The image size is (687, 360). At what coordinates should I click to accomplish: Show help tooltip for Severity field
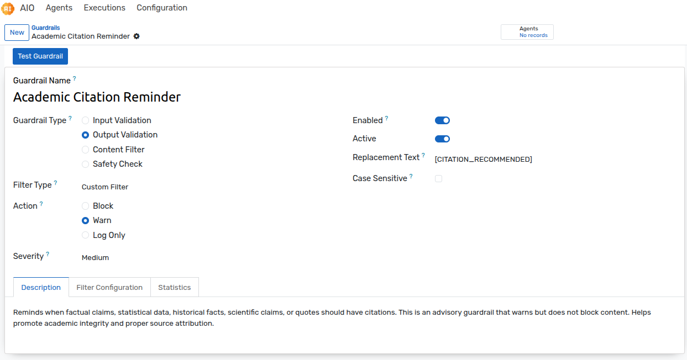pyautogui.click(x=48, y=254)
